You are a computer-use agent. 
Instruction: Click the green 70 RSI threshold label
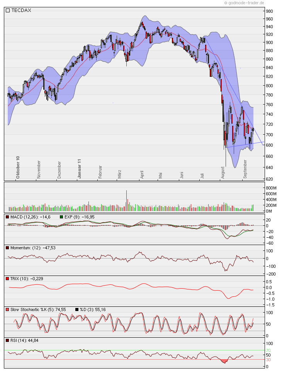point(268,350)
